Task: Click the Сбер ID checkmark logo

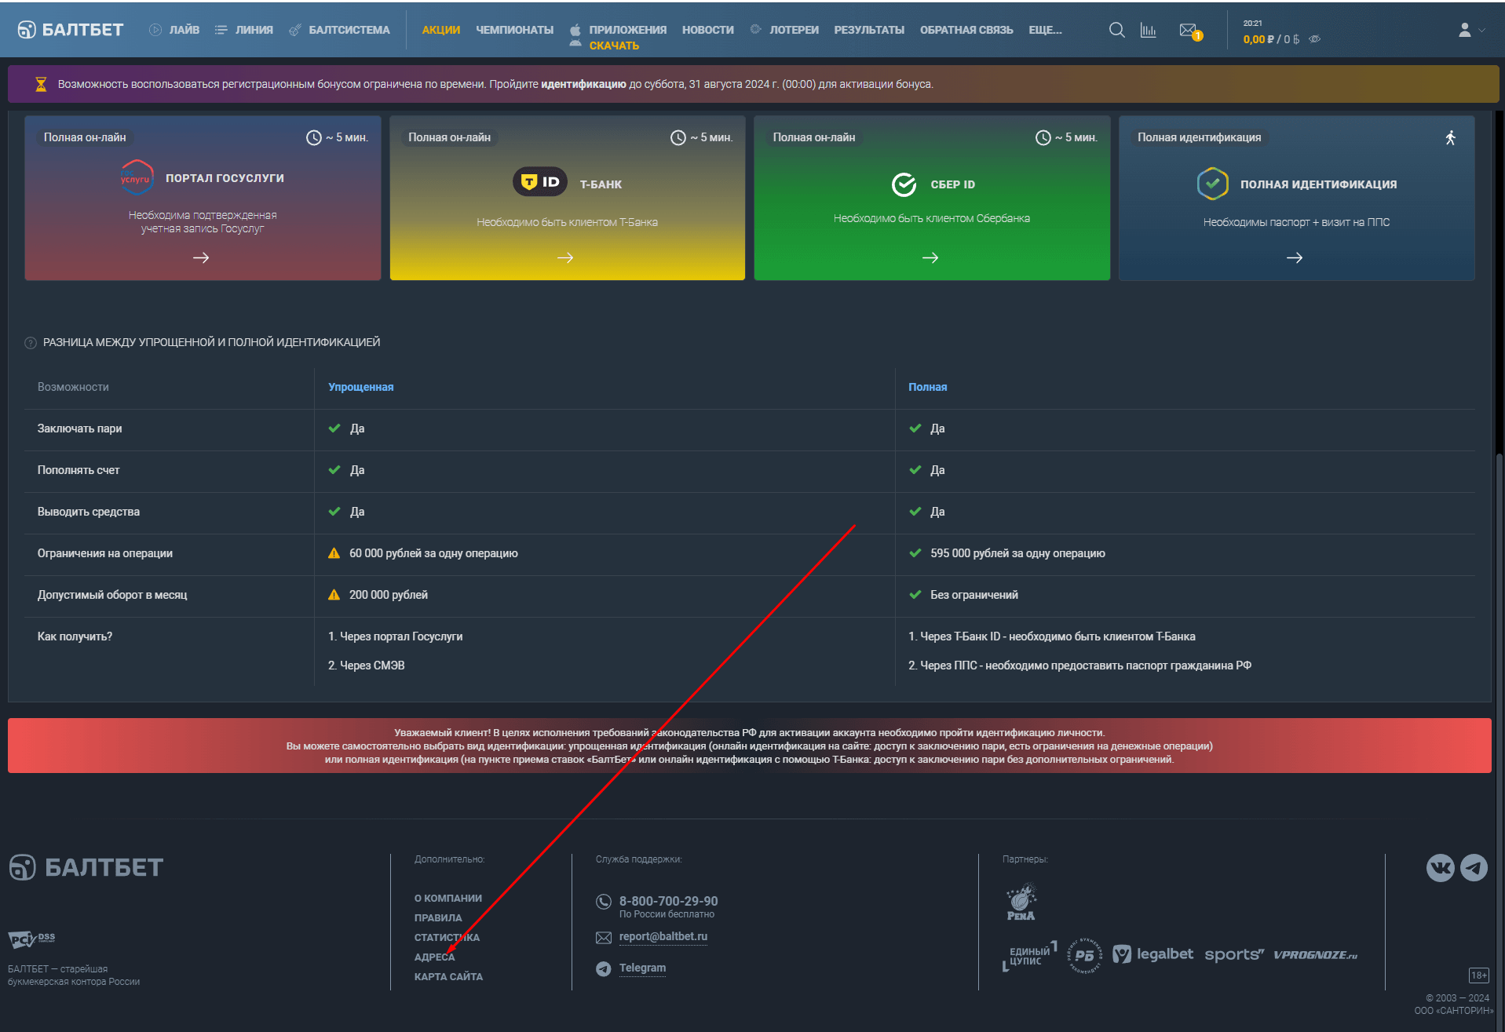Action: tap(904, 184)
